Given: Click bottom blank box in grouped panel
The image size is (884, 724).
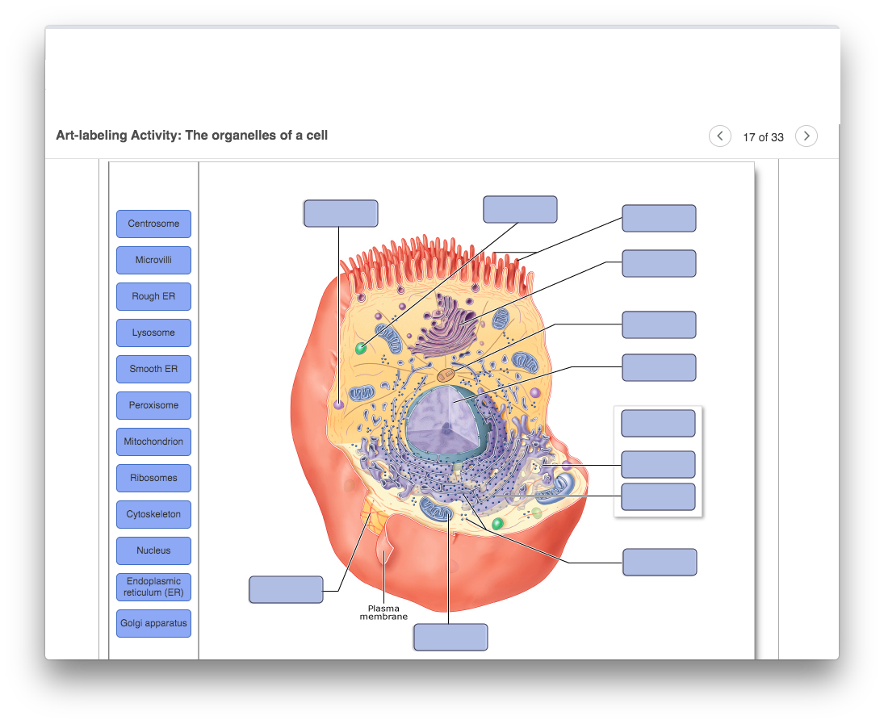Looking at the screenshot, I should click(x=658, y=496).
